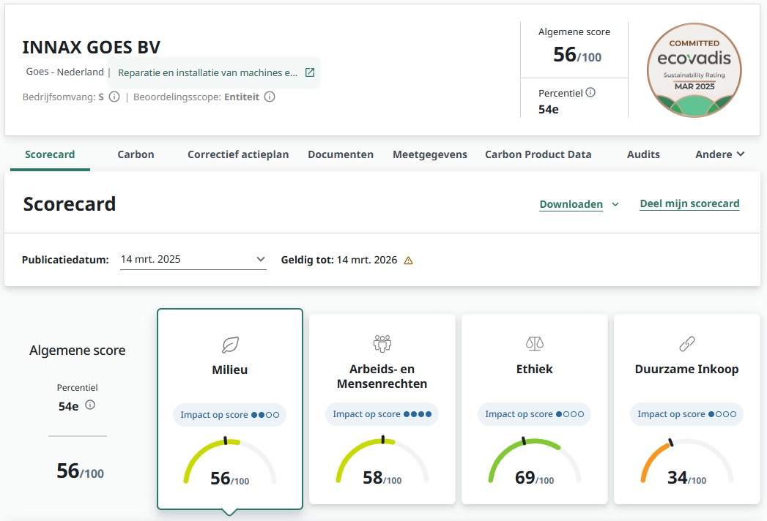Click the Deel mijn scorecard link
767x521 pixels.
point(689,203)
